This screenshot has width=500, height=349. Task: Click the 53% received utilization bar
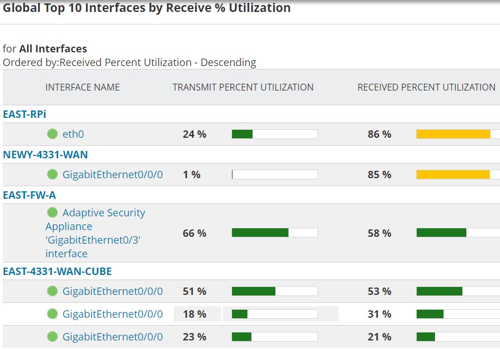[456, 291]
